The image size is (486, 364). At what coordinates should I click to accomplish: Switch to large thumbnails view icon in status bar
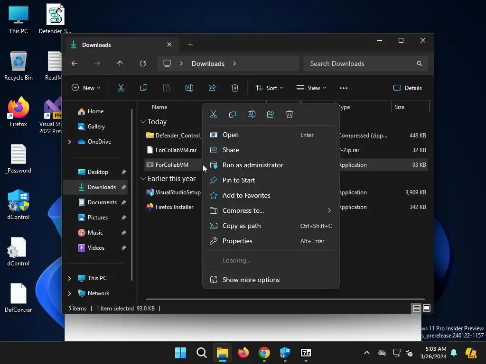(427, 308)
